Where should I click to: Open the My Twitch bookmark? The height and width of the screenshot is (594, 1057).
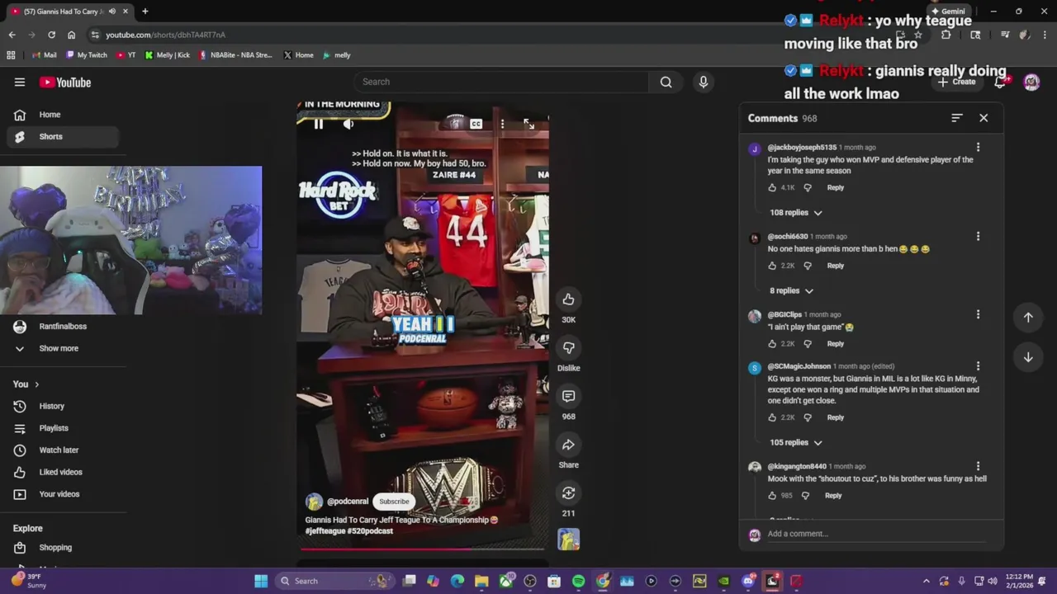(87, 55)
